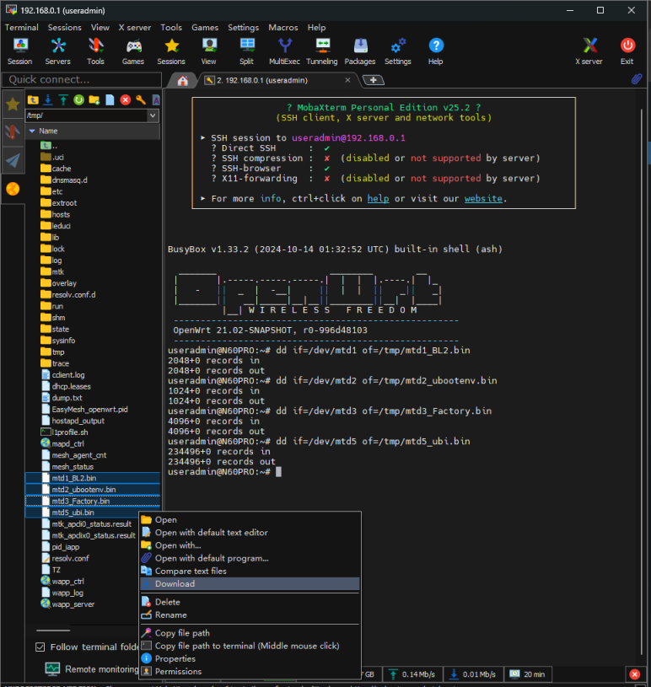Refresh the SFTP folder with the green icon
This screenshot has height=687, width=651.
pos(78,99)
